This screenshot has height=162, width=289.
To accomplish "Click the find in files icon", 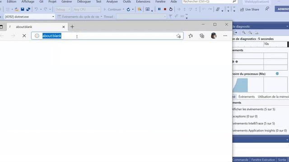I will pyautogui.click(x=140, y=9).
